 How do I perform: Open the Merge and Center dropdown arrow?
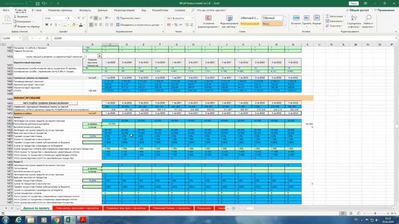(162, 25)
